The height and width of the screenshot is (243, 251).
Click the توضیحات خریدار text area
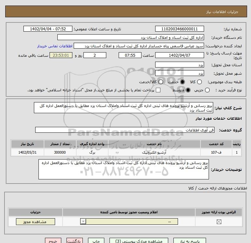124,169
